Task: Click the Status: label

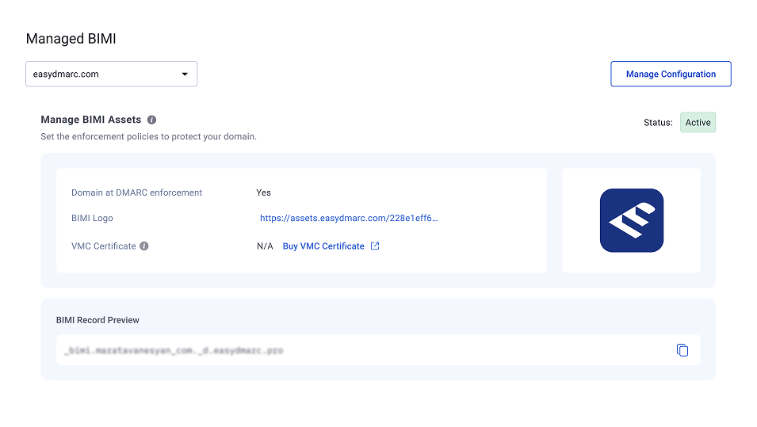Action: click(658, 123)
